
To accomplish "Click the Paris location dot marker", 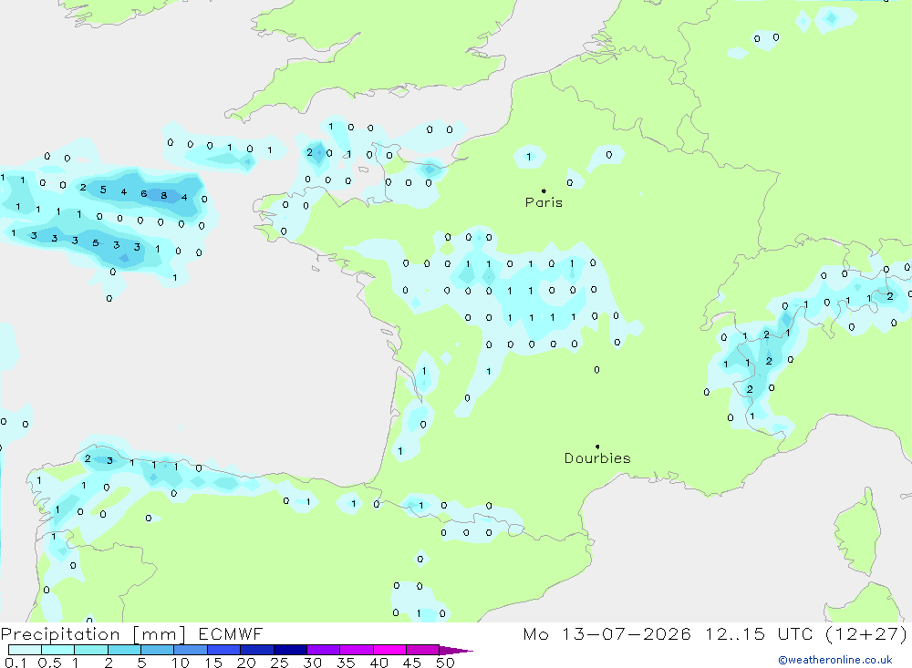I will click(x=544, y=190).
